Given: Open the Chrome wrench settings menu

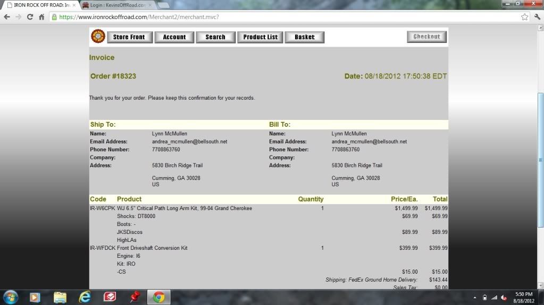Looking at the screenshot, I should (x=538, y=17).
